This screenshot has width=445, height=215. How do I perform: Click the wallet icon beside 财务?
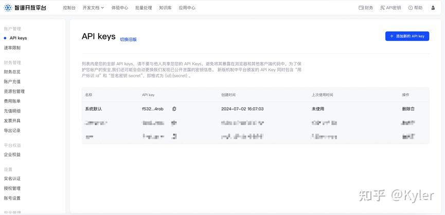361,8
